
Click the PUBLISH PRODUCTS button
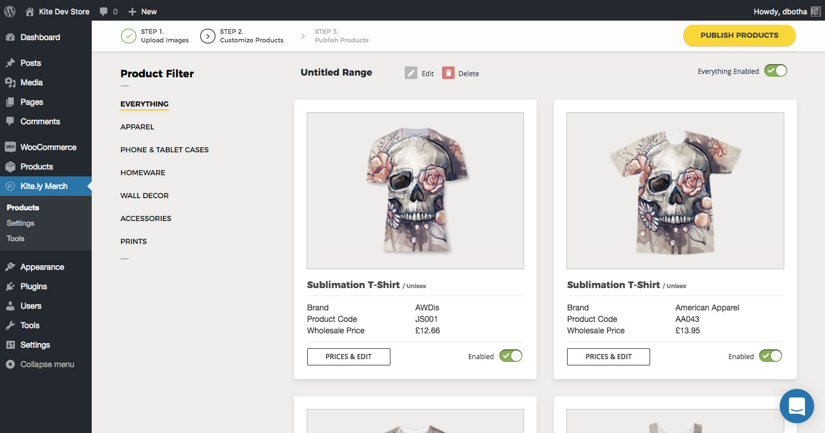739,35
